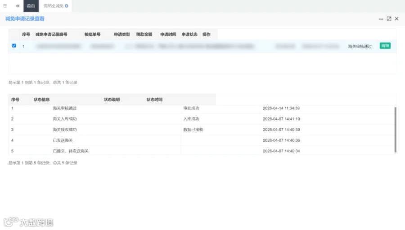Click the 状态信息 column header
Screen dimensions: 405x230
pyautogui.click(x=41, y=100)
